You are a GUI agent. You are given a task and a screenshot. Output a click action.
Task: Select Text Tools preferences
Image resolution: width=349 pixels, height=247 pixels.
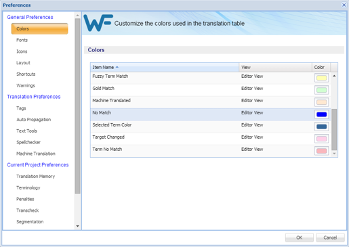click(26, 131)
